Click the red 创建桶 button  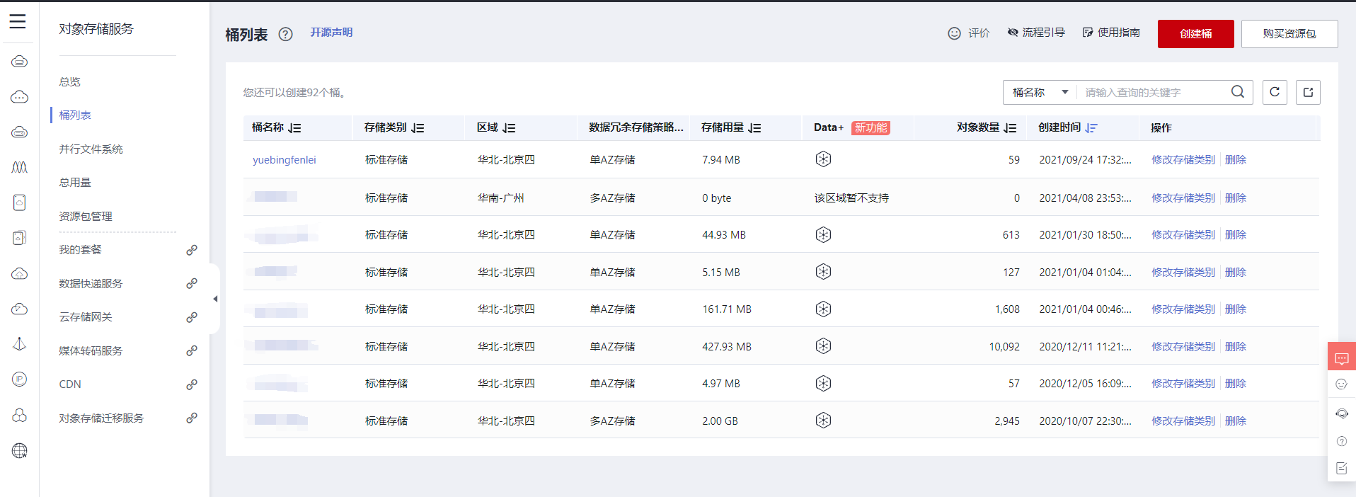point(1195,34)
